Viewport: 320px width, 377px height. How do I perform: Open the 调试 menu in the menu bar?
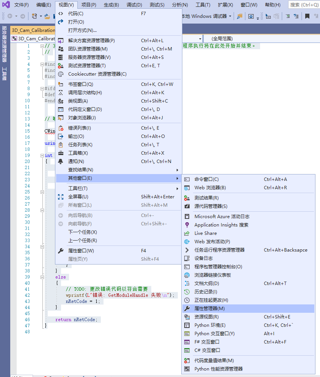tap(134, 5)
